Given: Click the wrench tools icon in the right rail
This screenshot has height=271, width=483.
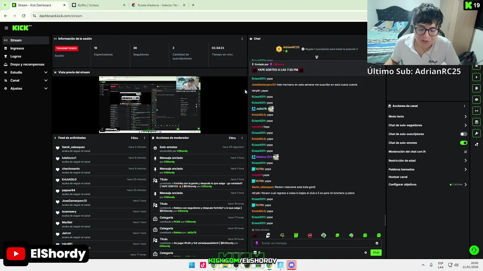Looking at the screenshot, I should [477, 133].
